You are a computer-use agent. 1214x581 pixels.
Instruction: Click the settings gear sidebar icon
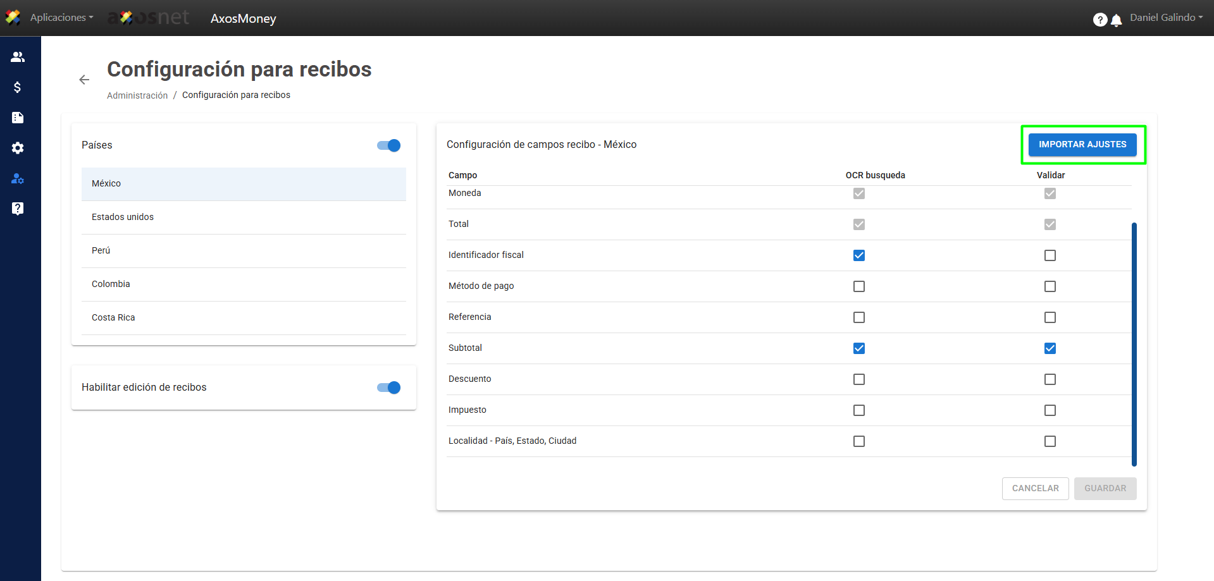coord(18,148)
